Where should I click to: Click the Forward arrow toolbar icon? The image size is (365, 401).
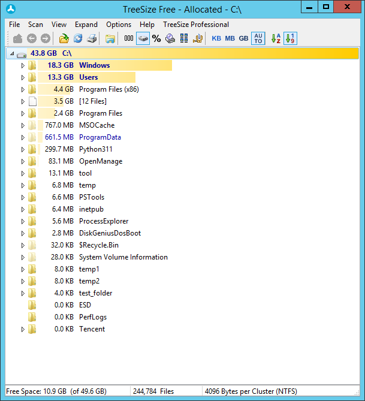46,38
